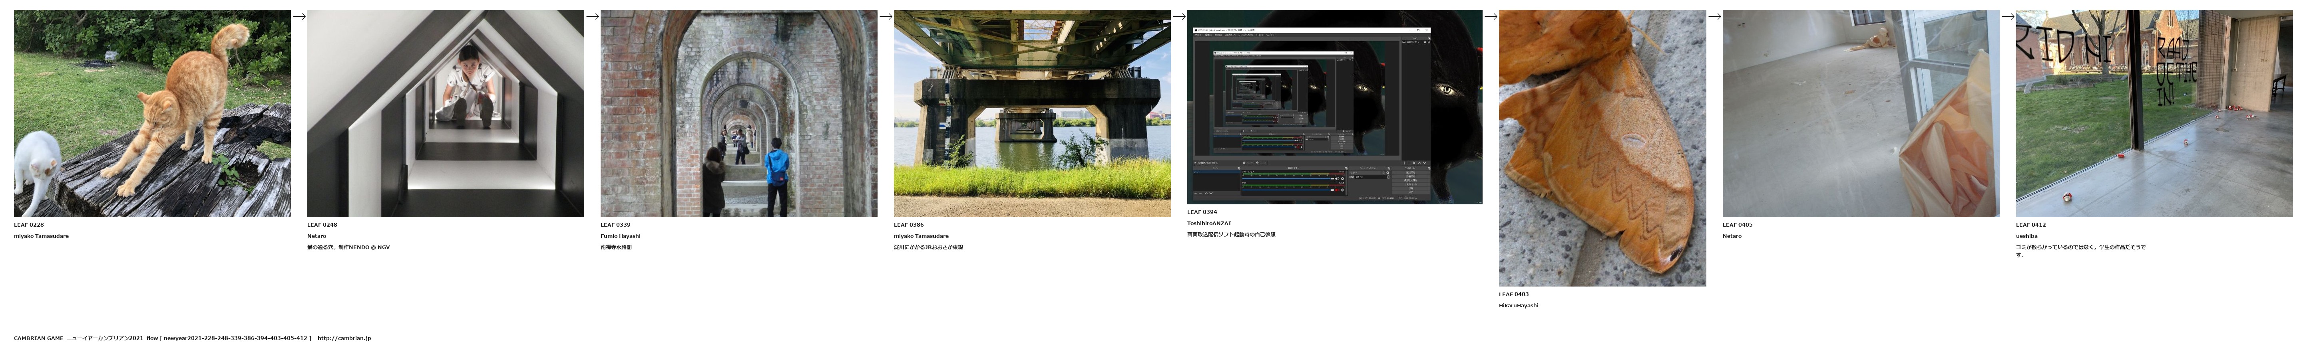Open the orange moth wing photo
The width and height of the screenshot is (2307, 348).
click(1602, 148)
